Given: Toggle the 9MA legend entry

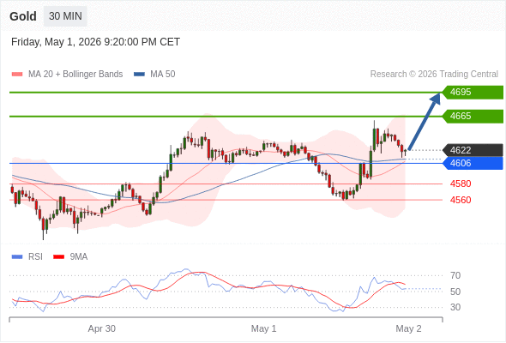Looking at the screenshot, I should (70, 257).
